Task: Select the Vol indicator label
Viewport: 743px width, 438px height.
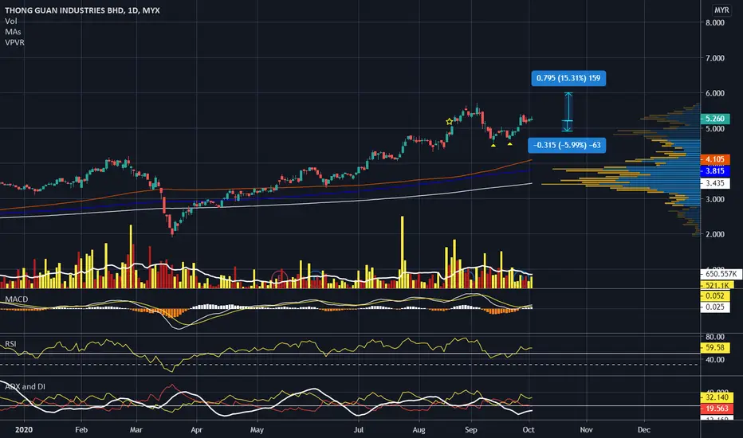Action: tap(11, 21)
